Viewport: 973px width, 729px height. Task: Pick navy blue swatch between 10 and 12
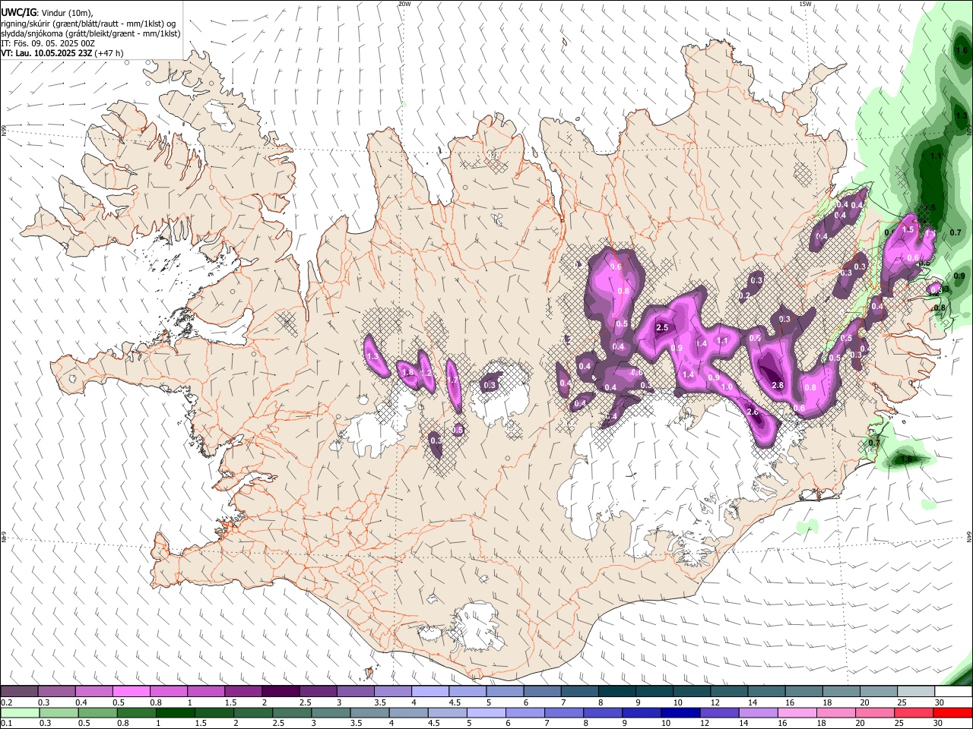(x=680, y=713)
